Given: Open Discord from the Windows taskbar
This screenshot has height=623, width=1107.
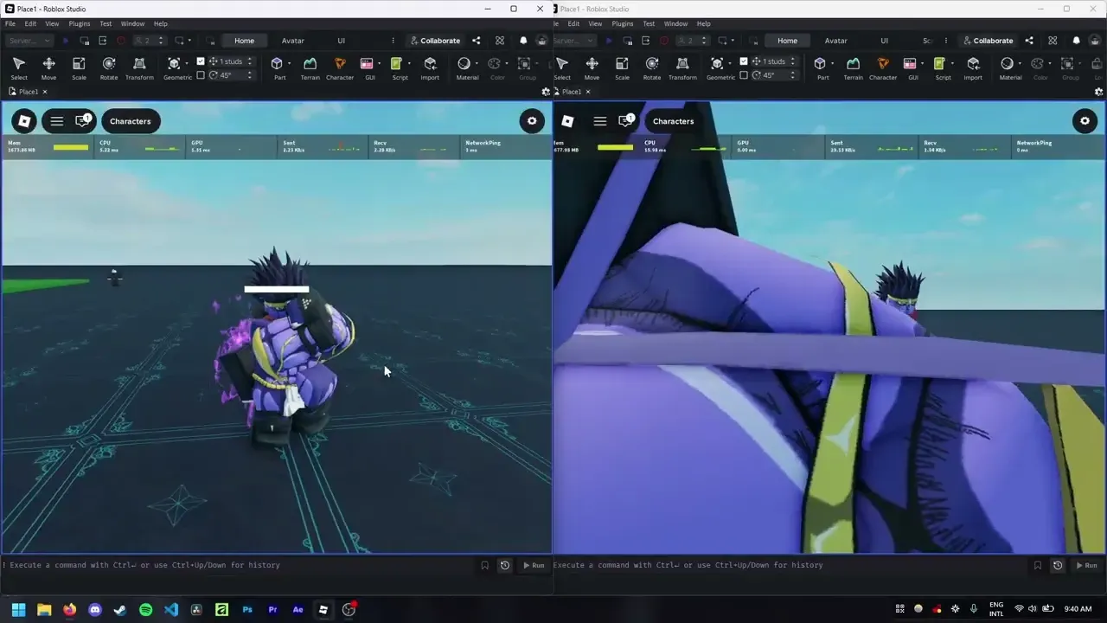Looking at the screenshot, I should 95,609.
